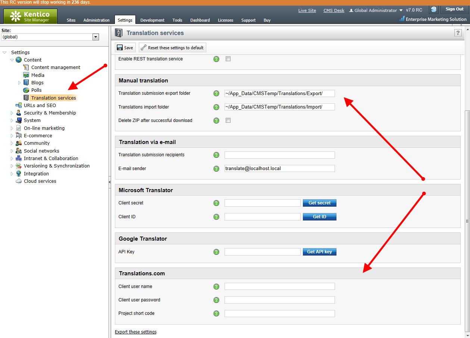
Task: Click the Get API key button
Action: 320,252
